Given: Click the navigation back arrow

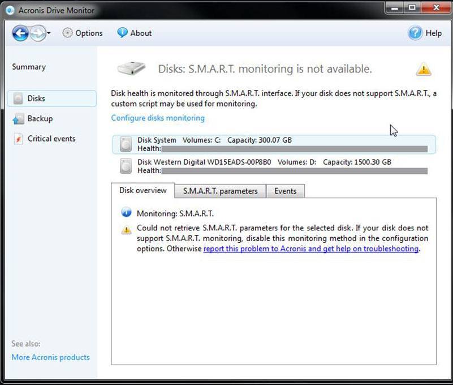Looking at the screenshot, I should [x=20, y=33].
